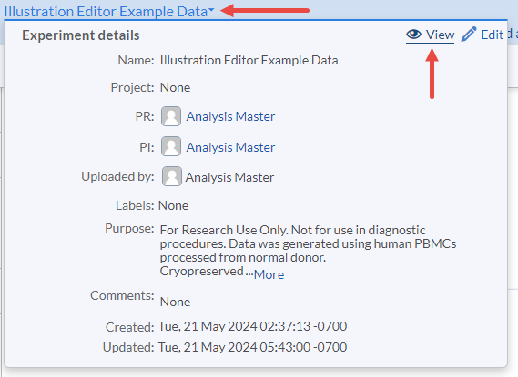
Task: Click the Created timestamp text
Action: (x=253, y=326)
